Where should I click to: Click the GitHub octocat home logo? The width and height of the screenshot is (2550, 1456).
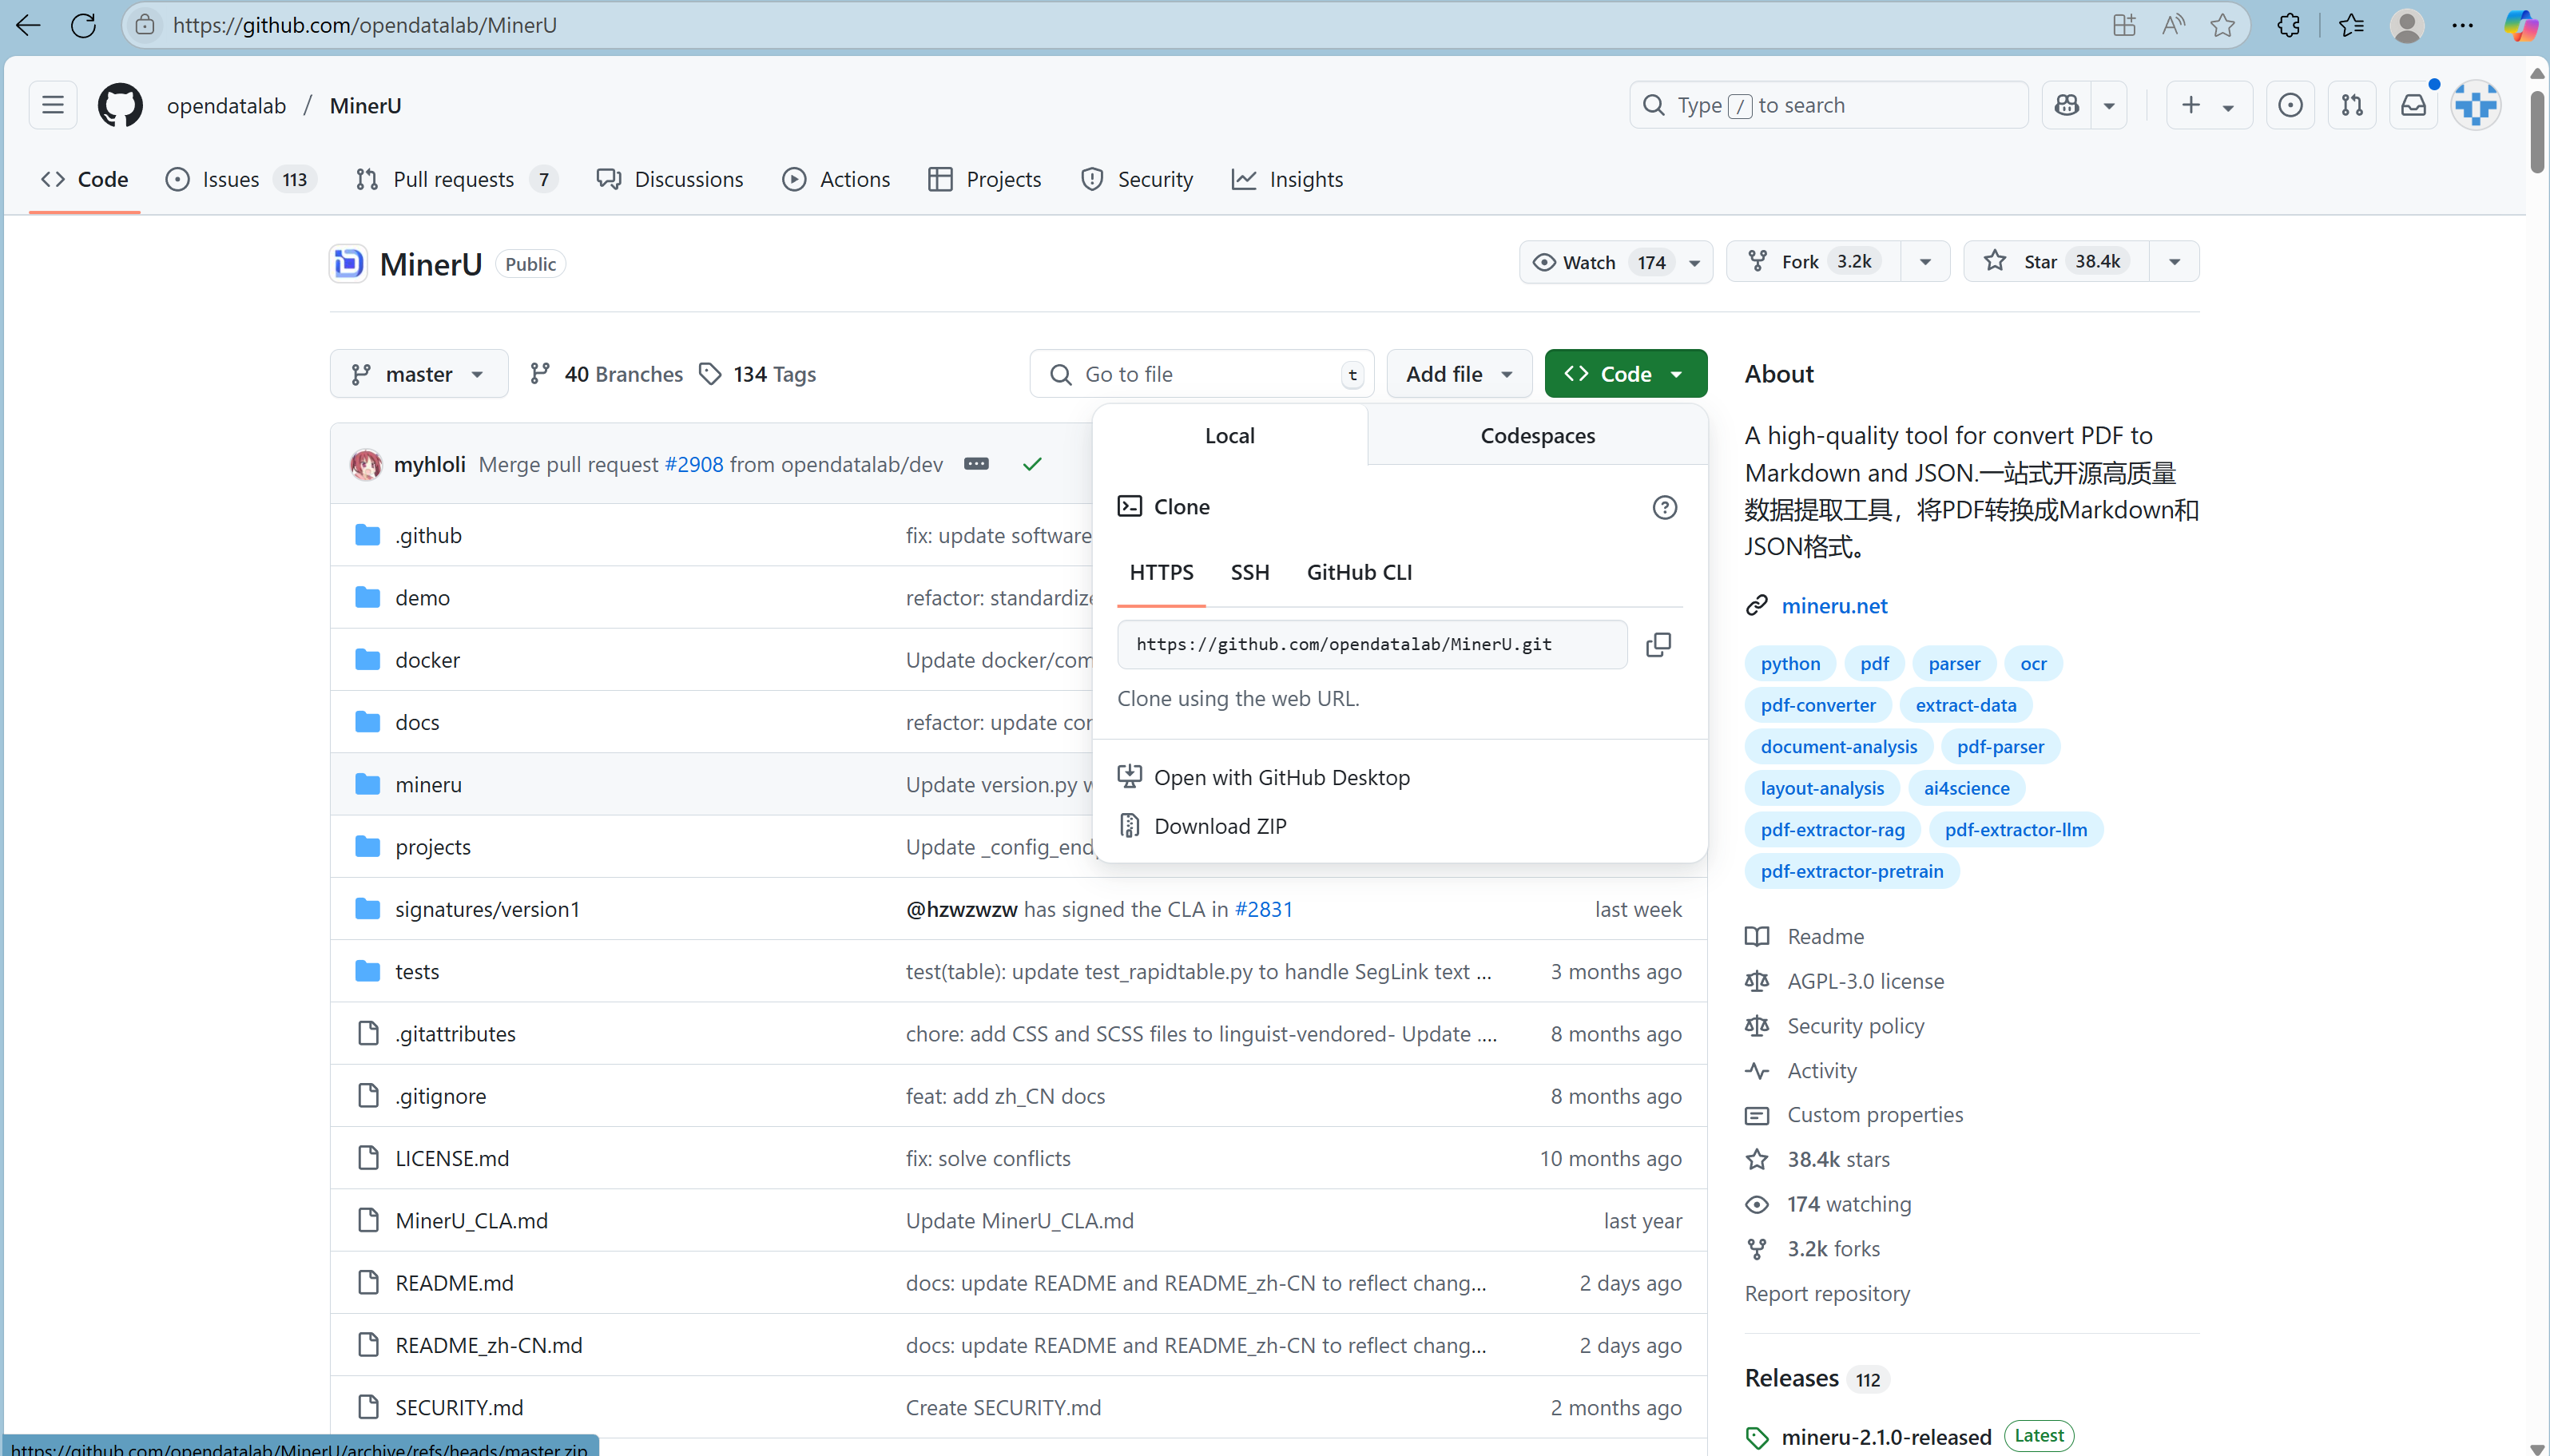[x=120, y=105]
